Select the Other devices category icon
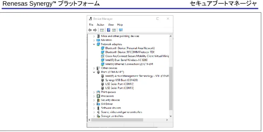The height and width of the screenshot is (132, 263). [x=98, y=68]
